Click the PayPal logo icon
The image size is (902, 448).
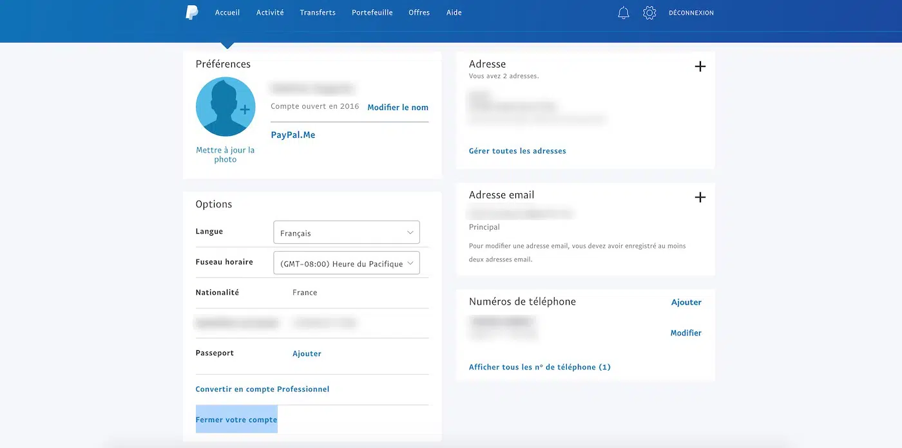(x=192, y=12)
